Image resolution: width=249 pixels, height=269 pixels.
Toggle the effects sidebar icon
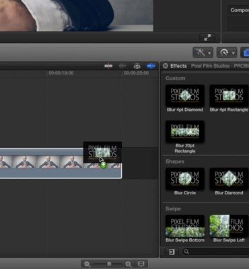tap(172, 252)
